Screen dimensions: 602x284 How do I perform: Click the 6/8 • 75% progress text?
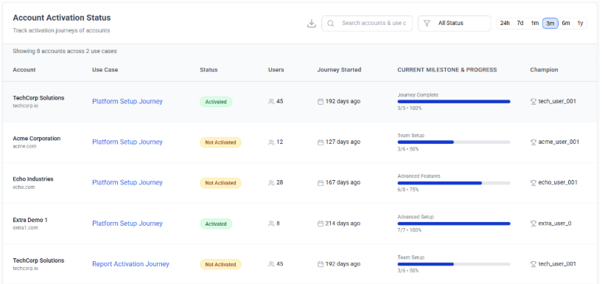(x=408, y=190)
